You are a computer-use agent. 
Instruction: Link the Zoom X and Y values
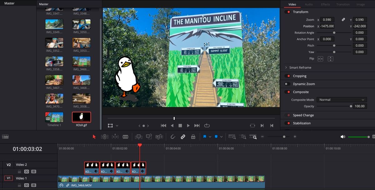(343, 19)
